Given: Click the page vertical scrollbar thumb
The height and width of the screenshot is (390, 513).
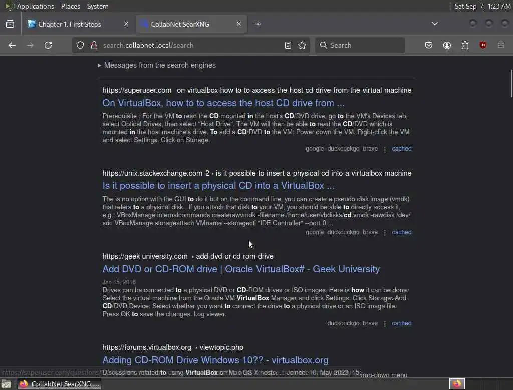Looking at the screenshot, I should click(511, 84).
